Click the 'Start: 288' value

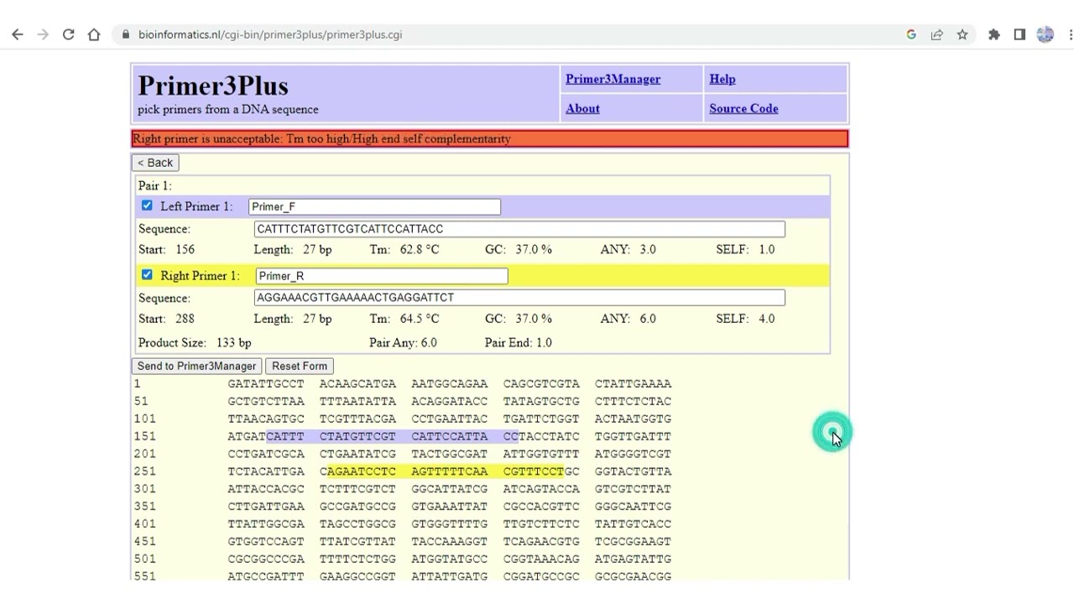coord(166,319)
